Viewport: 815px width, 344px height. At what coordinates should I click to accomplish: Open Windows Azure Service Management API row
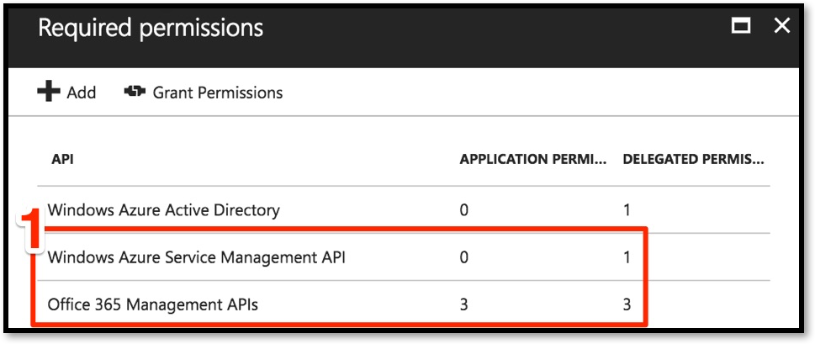(x=404, y=257)
